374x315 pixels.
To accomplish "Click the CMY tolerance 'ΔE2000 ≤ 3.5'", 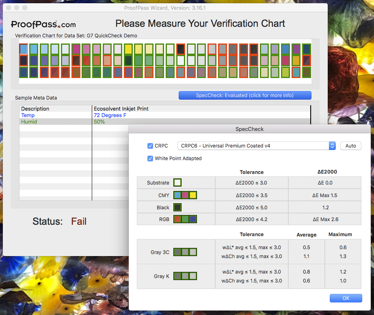I will click(251, 196).
